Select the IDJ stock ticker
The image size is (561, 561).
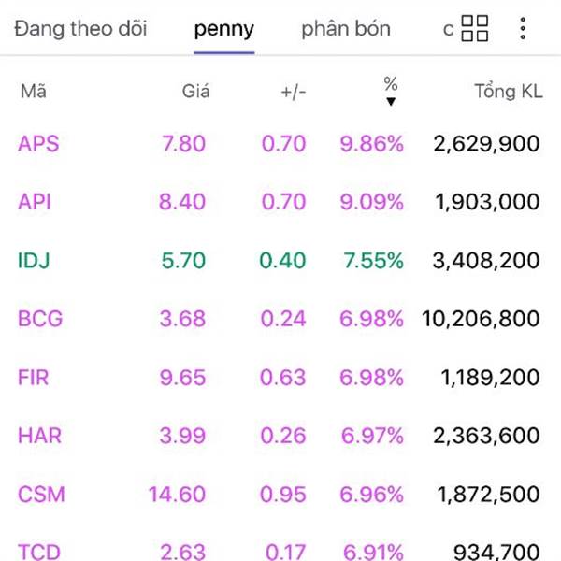tap(34, 260)
